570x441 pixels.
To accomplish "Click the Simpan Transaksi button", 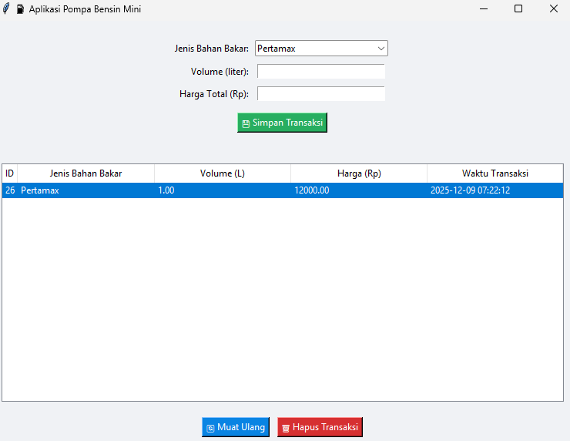I will click(282, 123).
